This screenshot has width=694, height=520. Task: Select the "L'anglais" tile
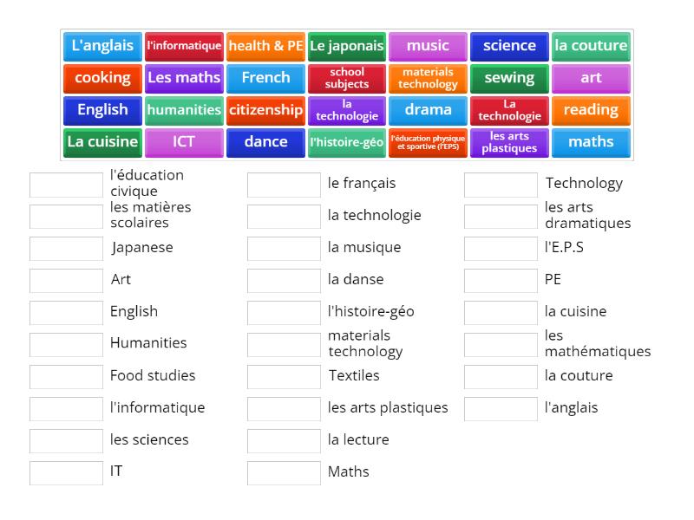coord(101,46)
